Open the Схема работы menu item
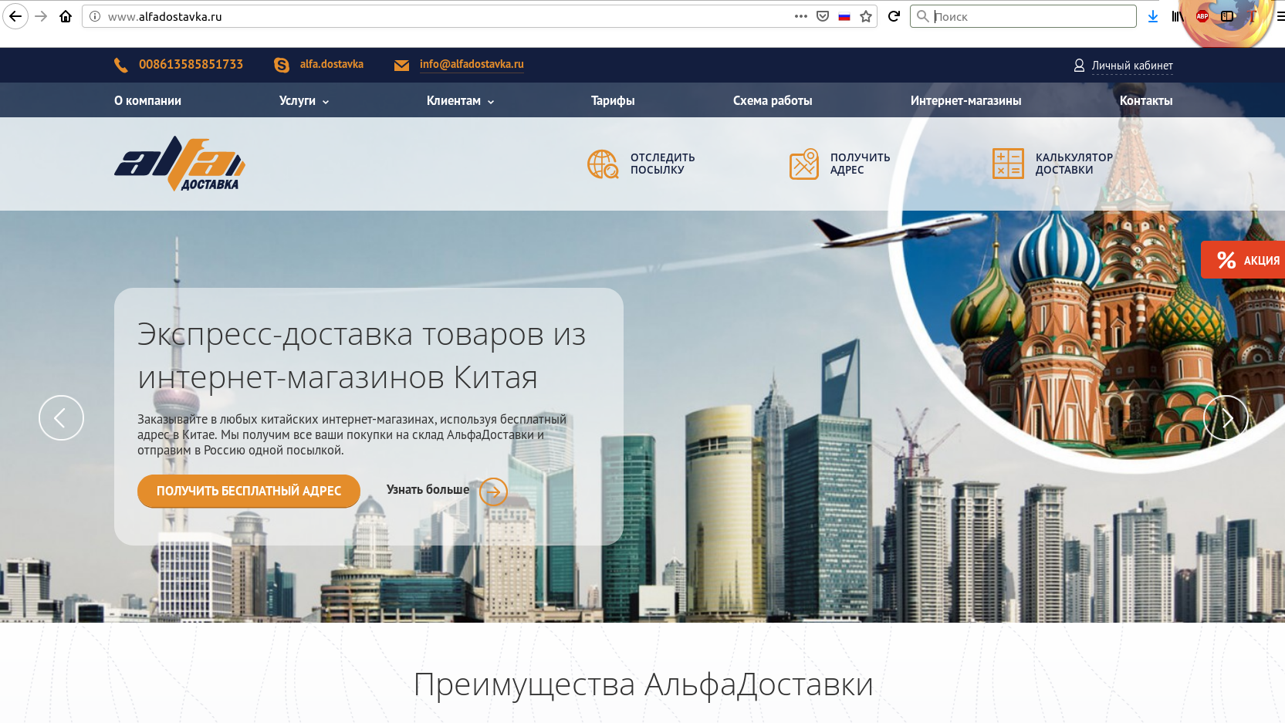The image size is (1285, 723). 773,100
